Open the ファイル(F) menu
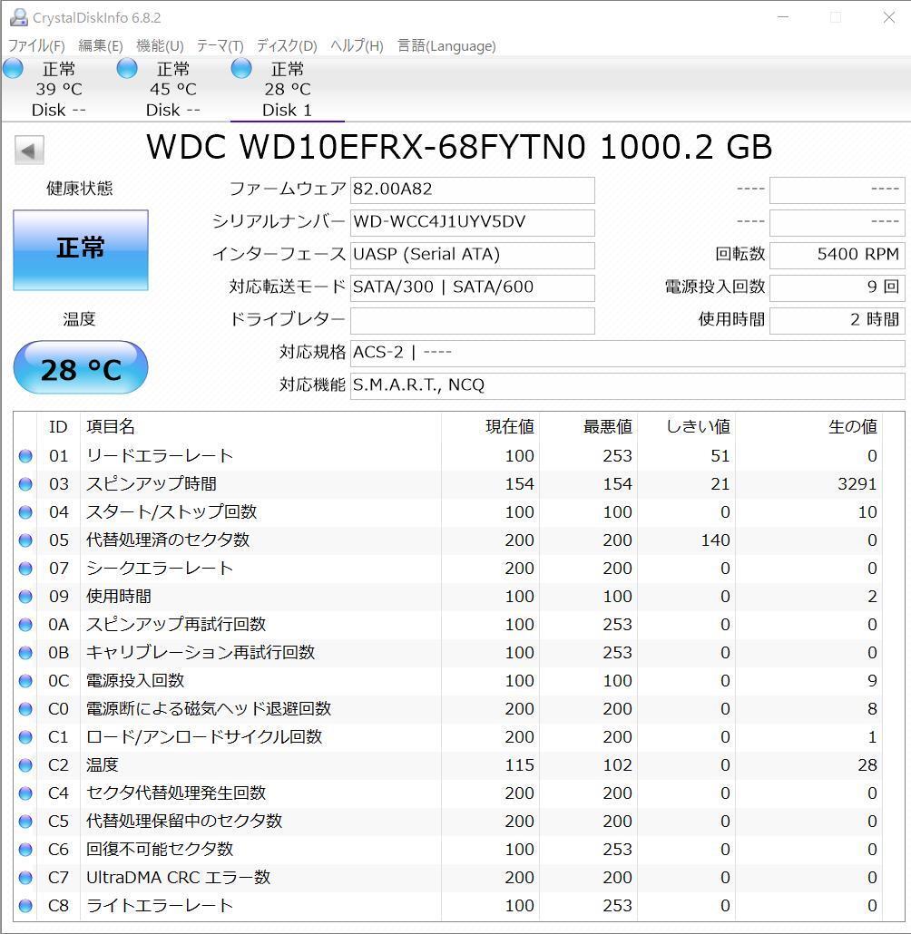 [36, 45]
